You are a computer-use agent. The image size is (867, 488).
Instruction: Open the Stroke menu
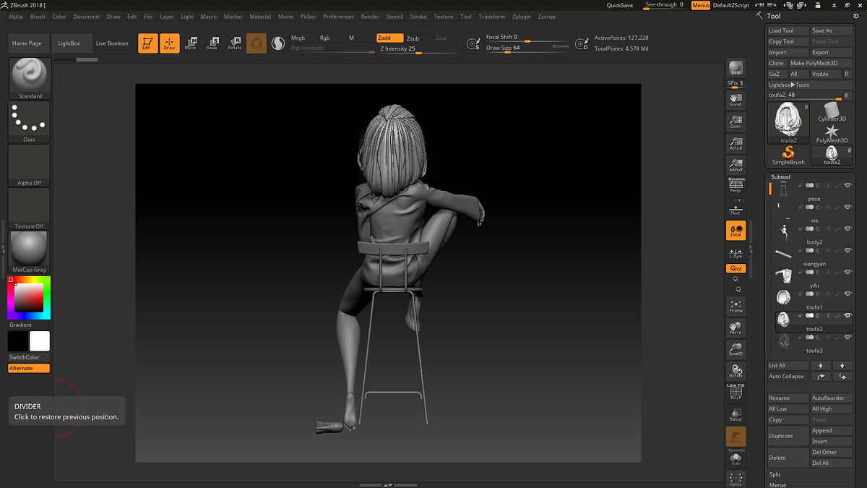point(418,17)
